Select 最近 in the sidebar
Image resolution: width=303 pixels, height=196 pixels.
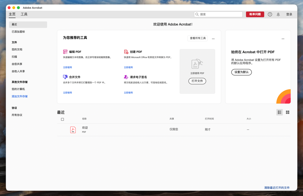click(28, 24)
